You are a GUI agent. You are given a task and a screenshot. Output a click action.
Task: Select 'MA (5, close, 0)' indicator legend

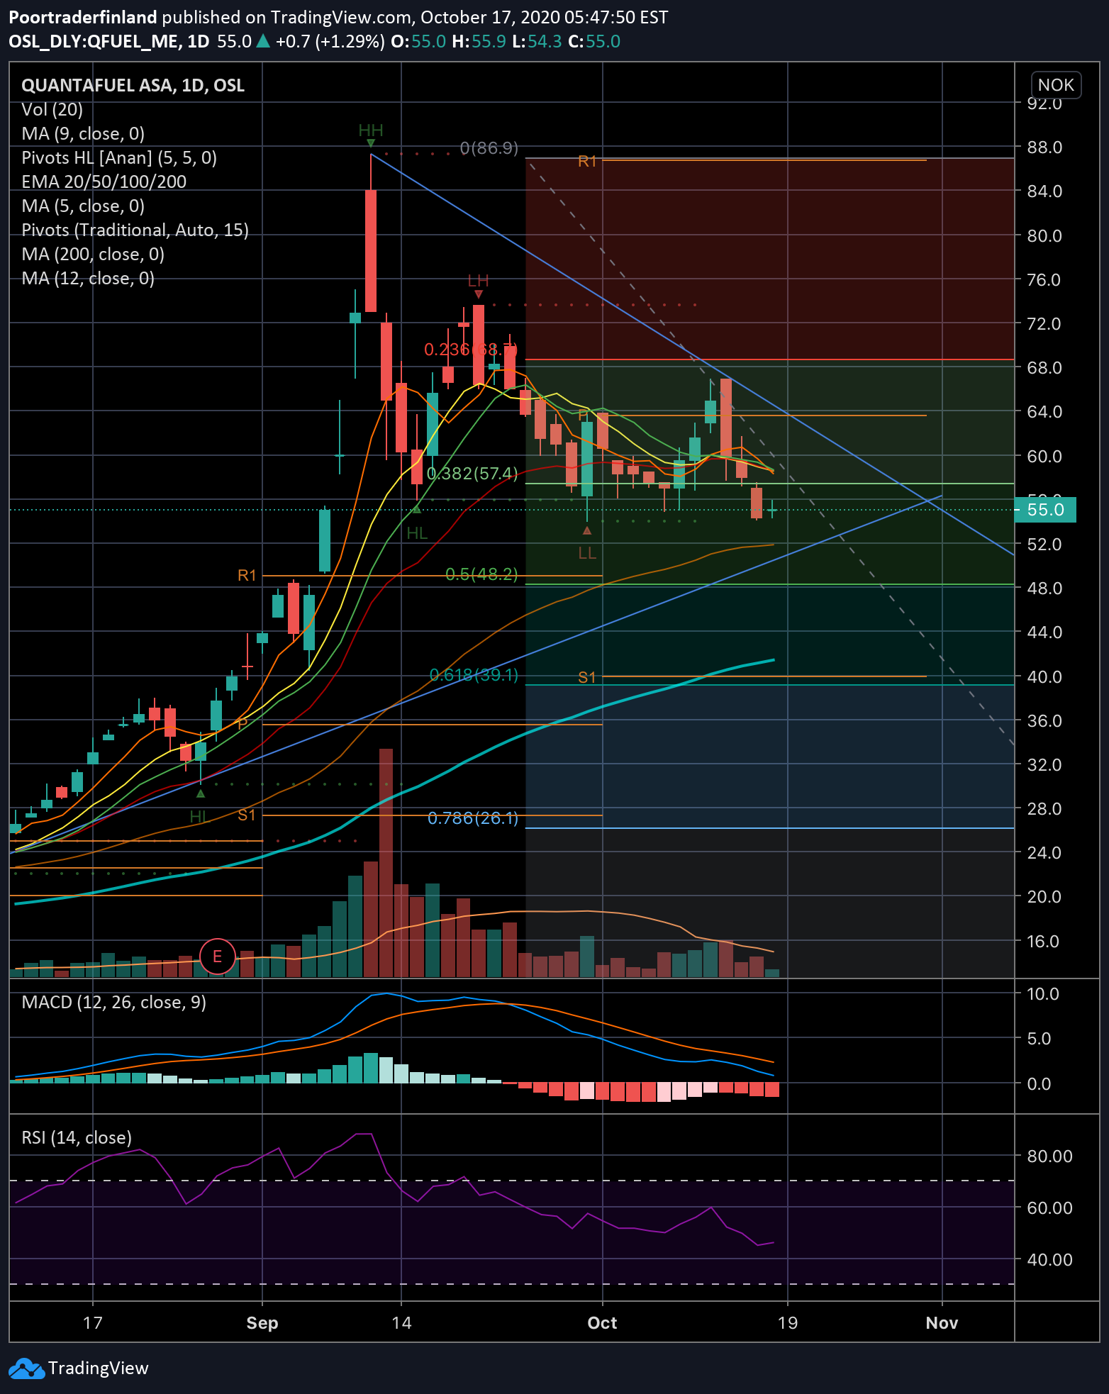tap(83, 206)
